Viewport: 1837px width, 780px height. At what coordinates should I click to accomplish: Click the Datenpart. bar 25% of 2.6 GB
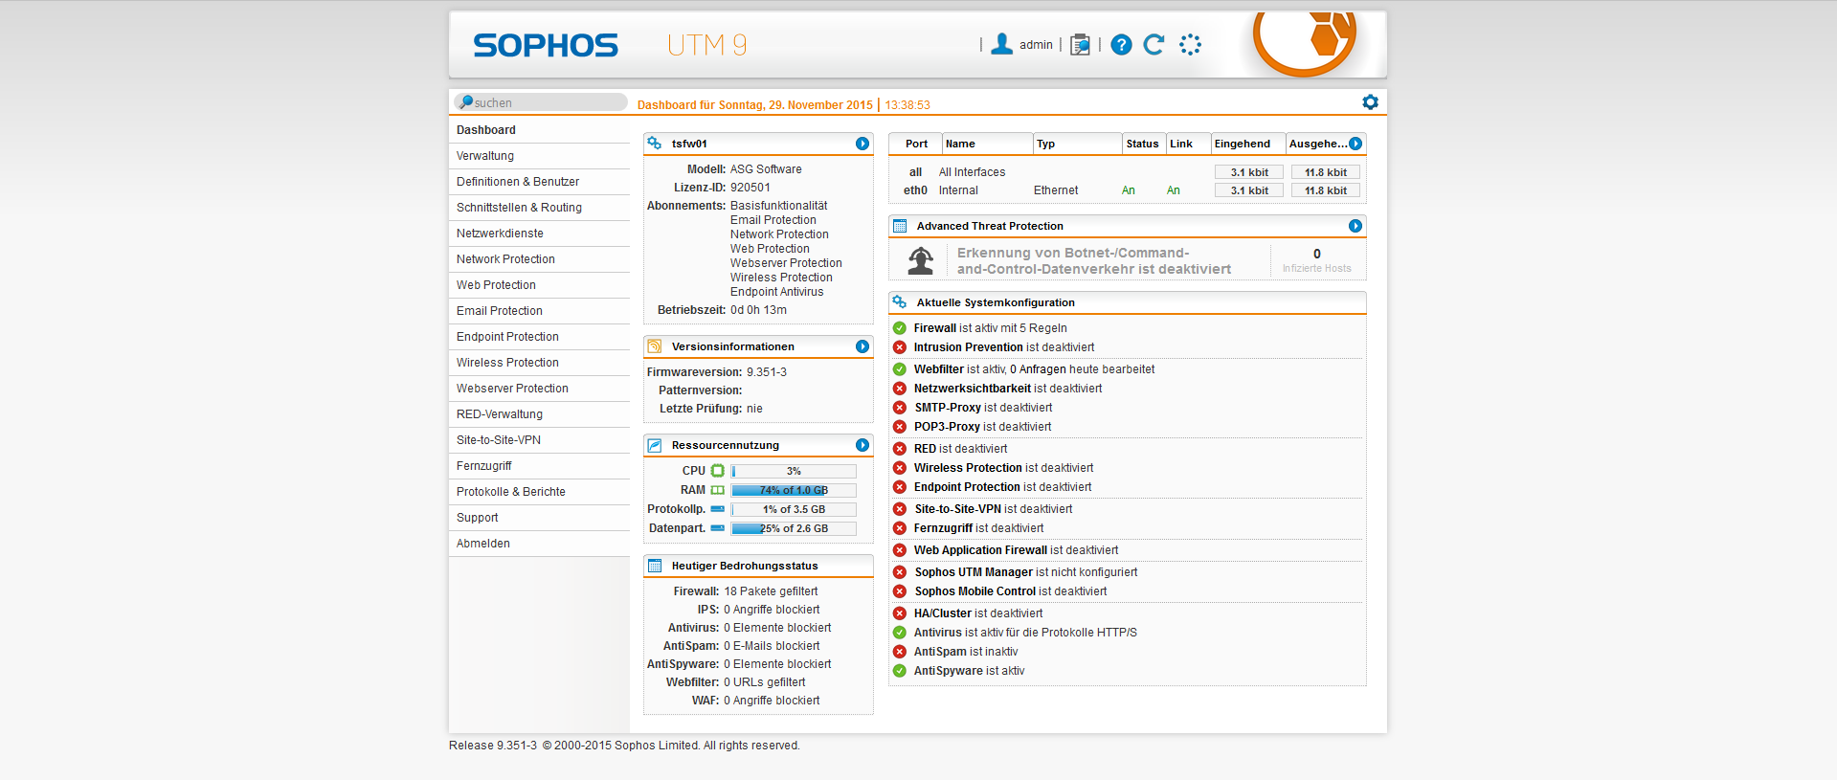tap(794, 528)
